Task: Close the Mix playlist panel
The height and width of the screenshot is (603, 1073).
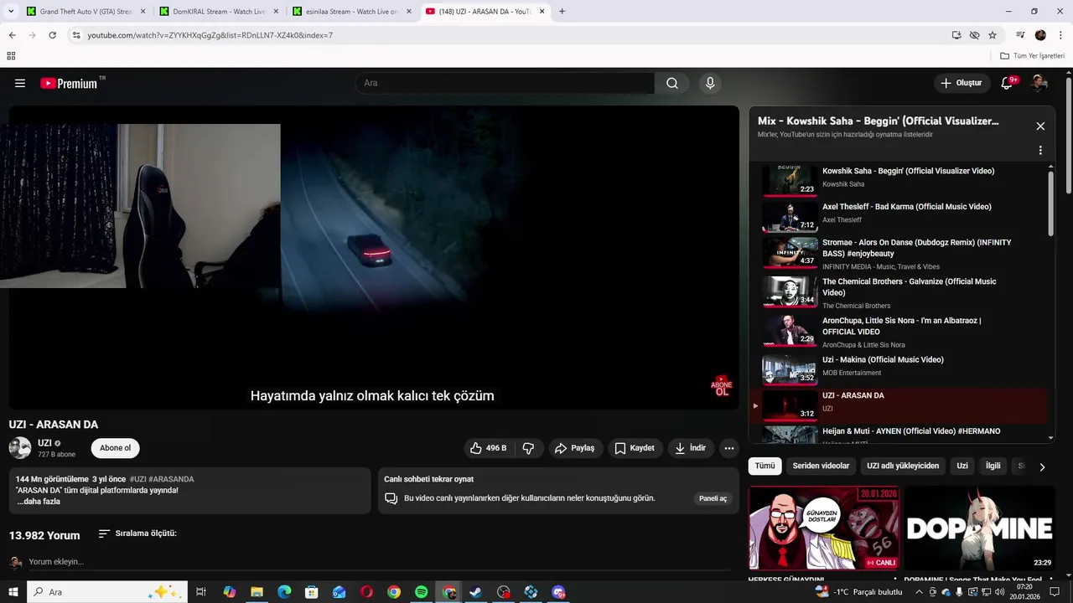Action: pos(1040,126)
